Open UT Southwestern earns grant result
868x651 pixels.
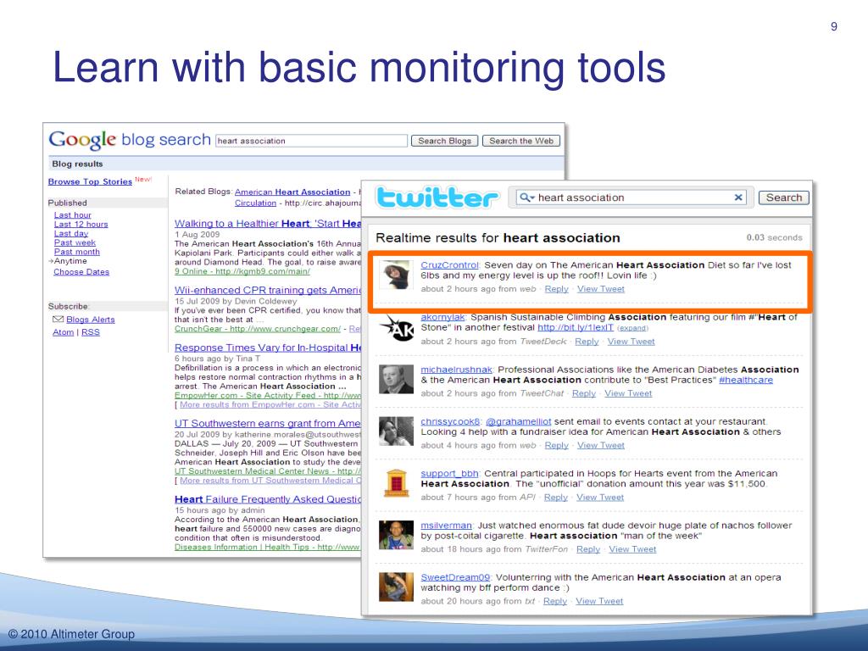(268, 424)
